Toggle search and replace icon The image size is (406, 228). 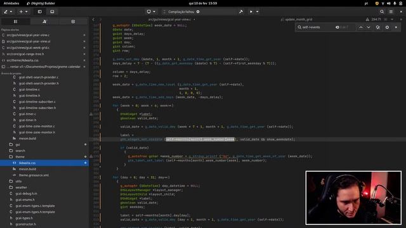coord(378,27)
